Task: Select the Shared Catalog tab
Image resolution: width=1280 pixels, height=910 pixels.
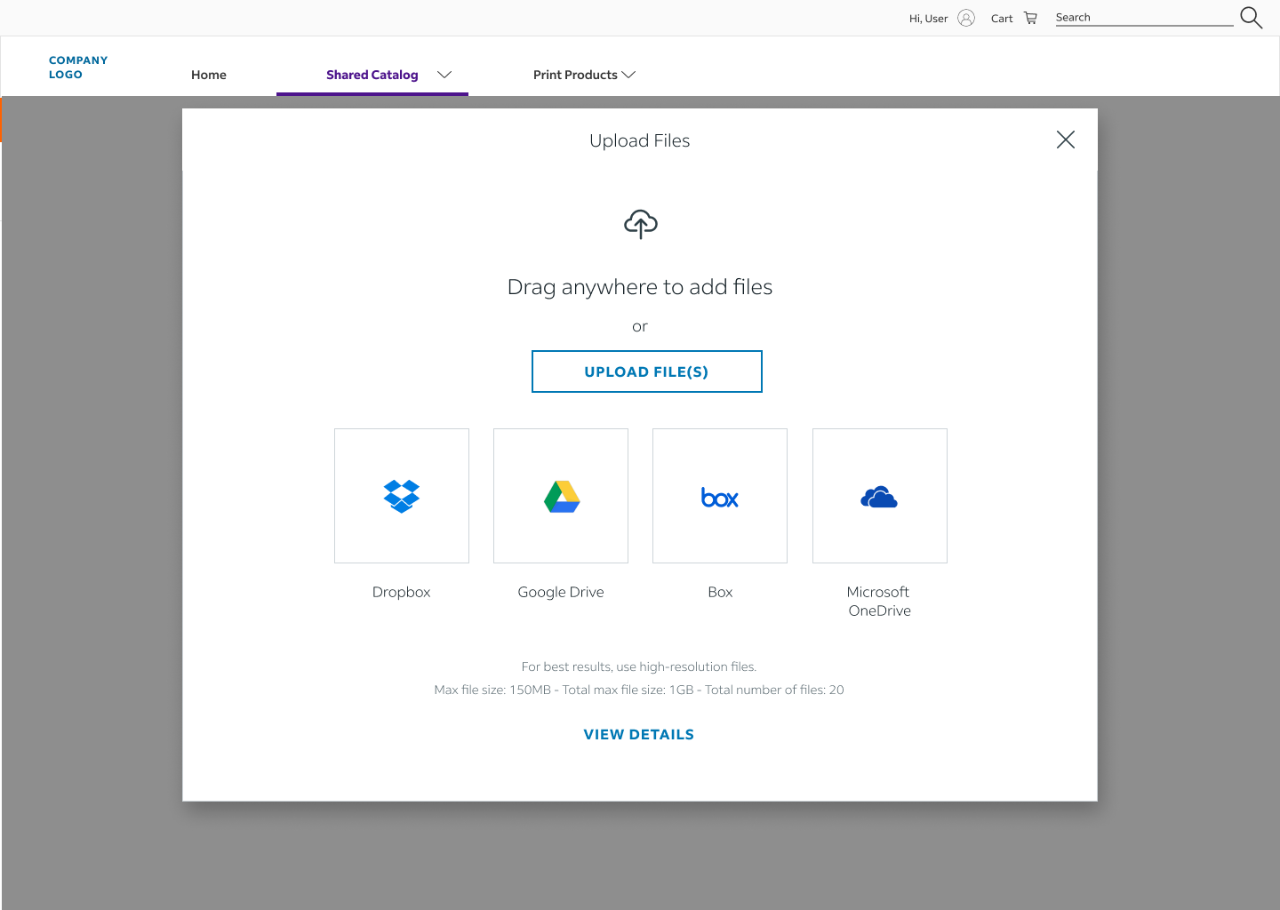Action: coord(372,75)
